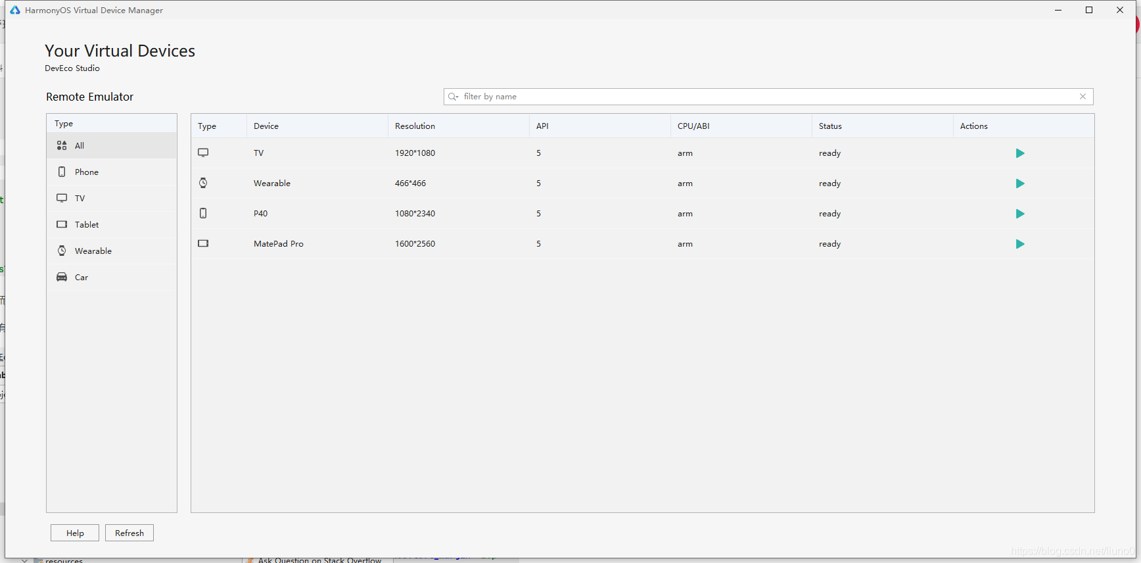Select the MatePad Pro device name
The image size is (1141, 563).
point(279,244)
